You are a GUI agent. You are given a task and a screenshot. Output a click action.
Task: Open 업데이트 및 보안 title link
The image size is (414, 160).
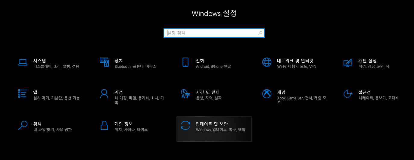(x=212, y=124)
